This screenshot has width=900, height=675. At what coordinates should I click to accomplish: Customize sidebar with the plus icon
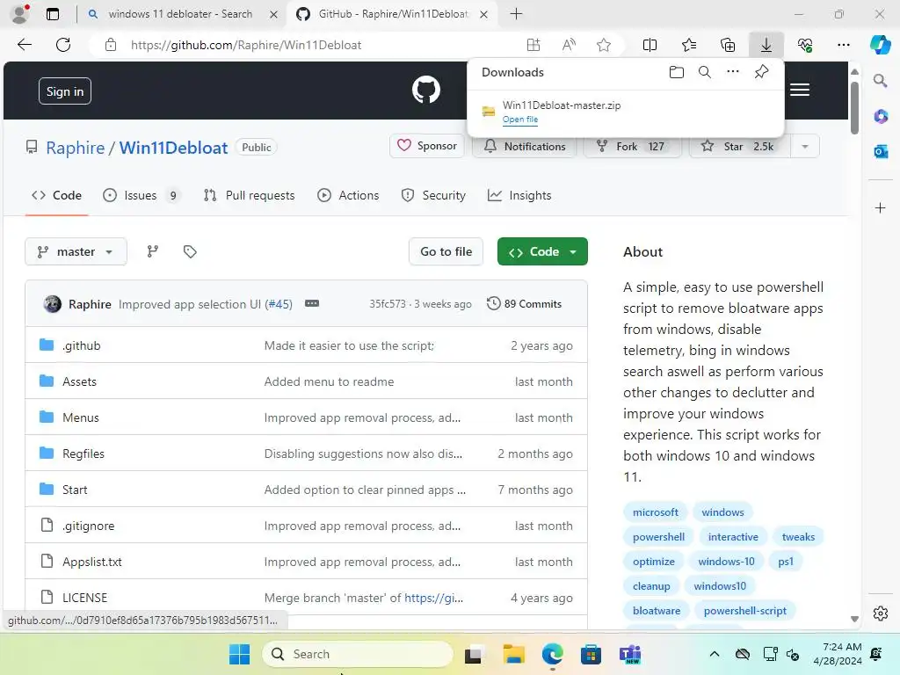pos(881,207)
